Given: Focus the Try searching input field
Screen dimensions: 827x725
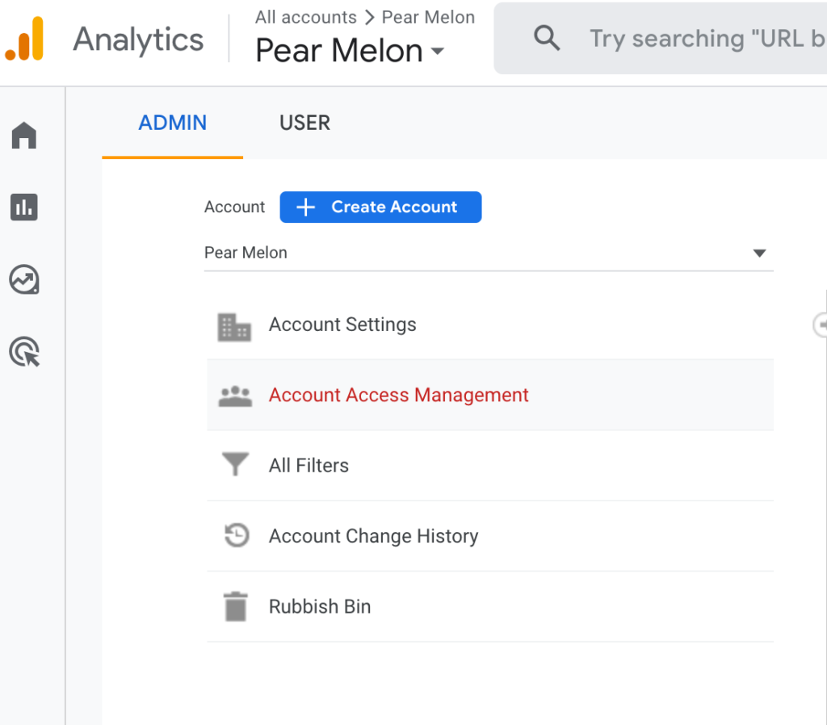Looking at the screenshot, I should pyautogui.click(x=695, y=39).
